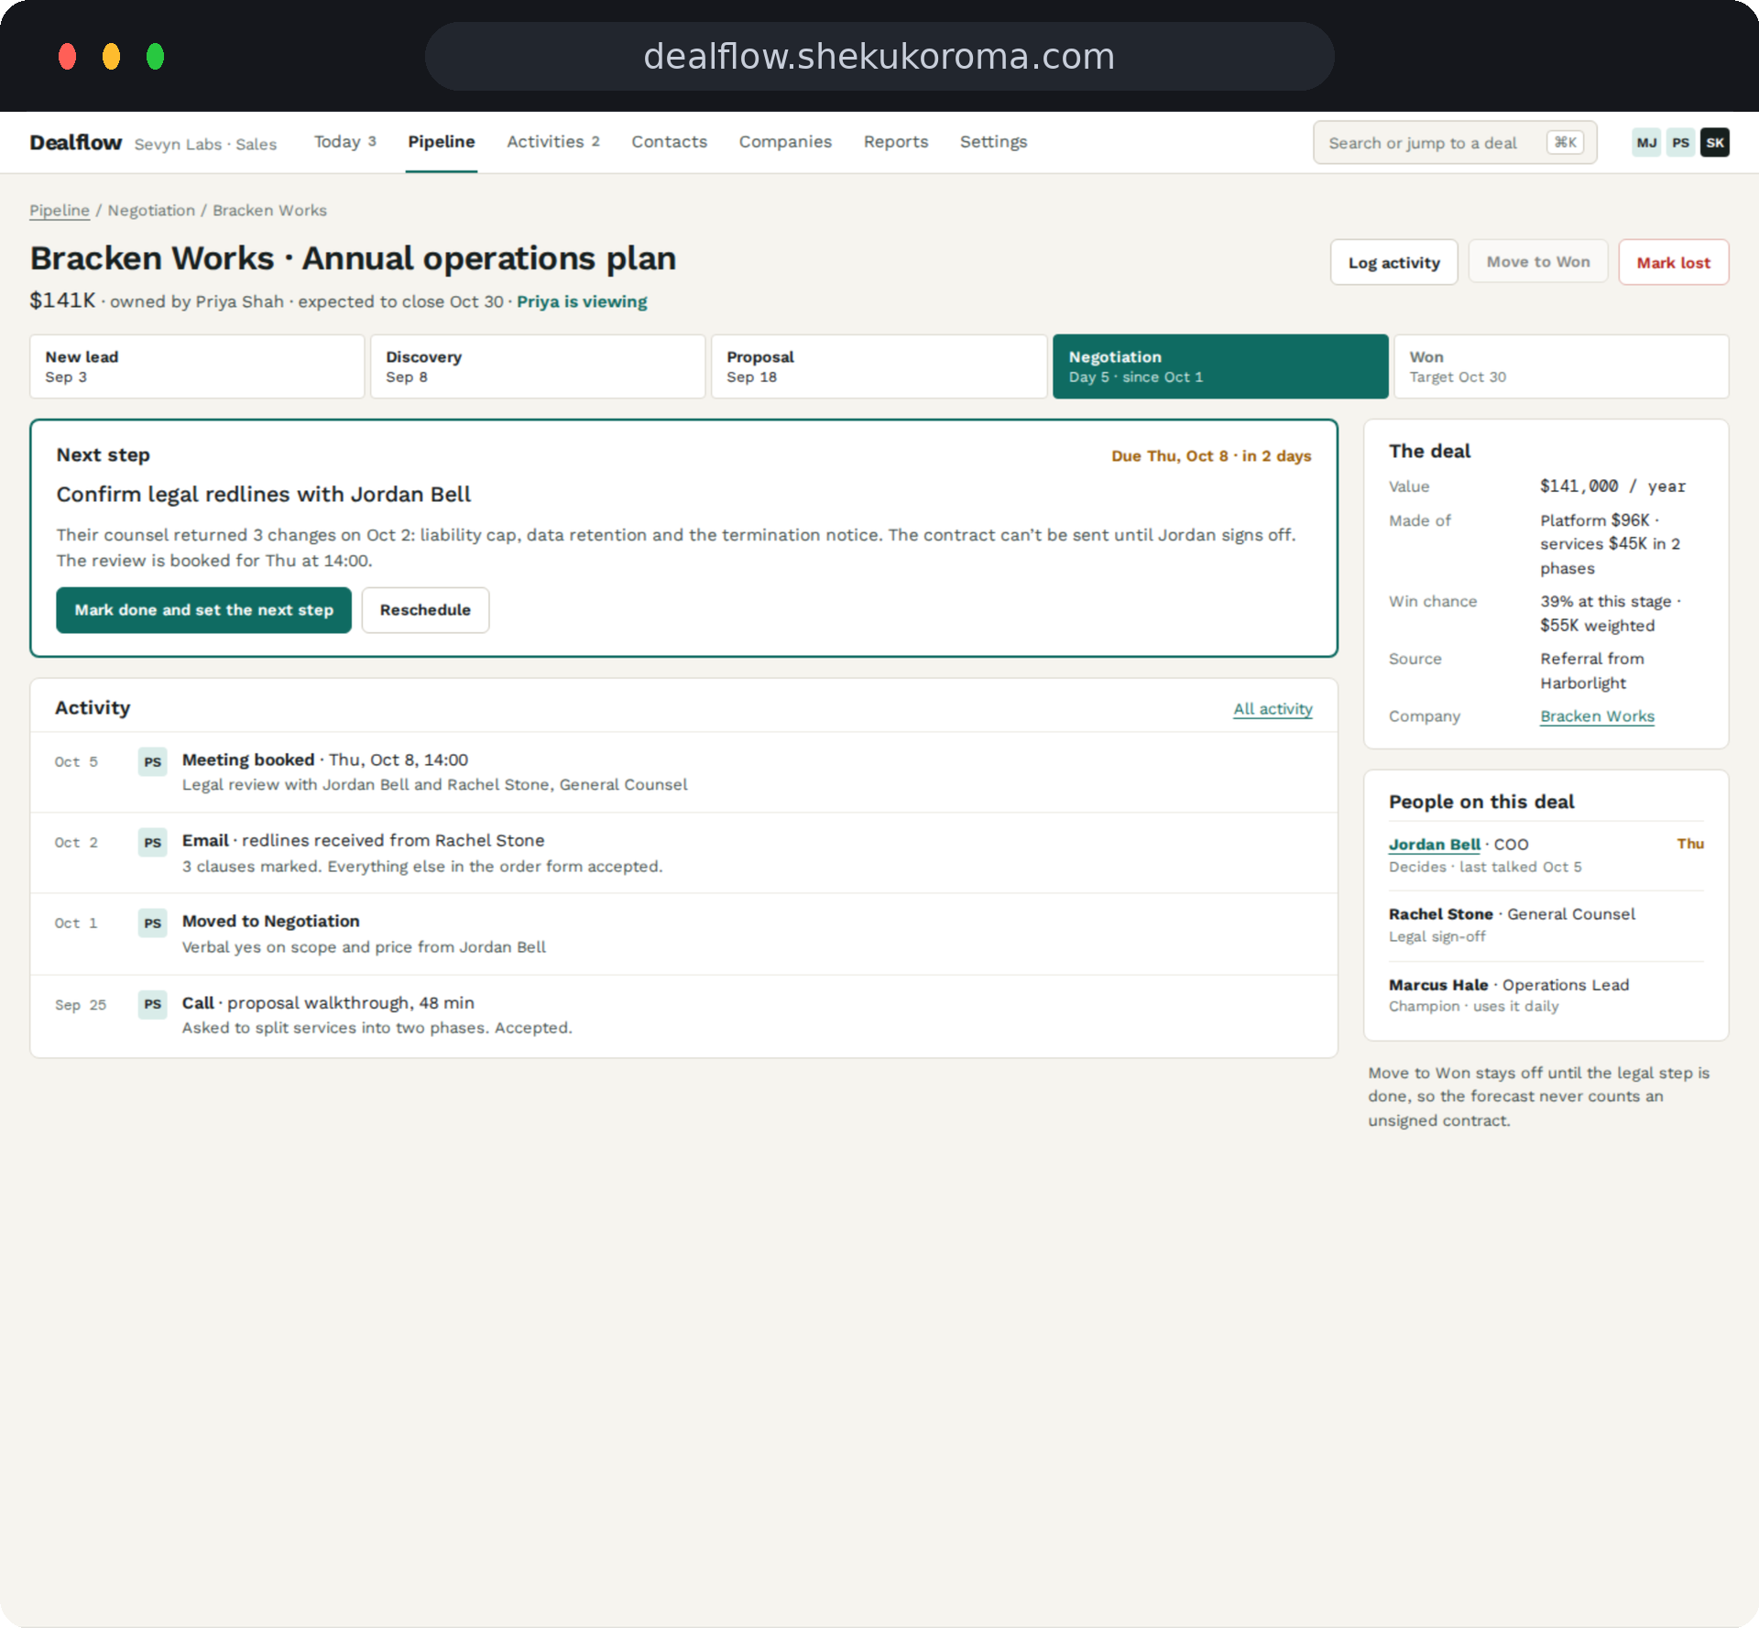Focus the Search or jump to a deal field
1759x1628 pixels.
tap(1455, 142)
